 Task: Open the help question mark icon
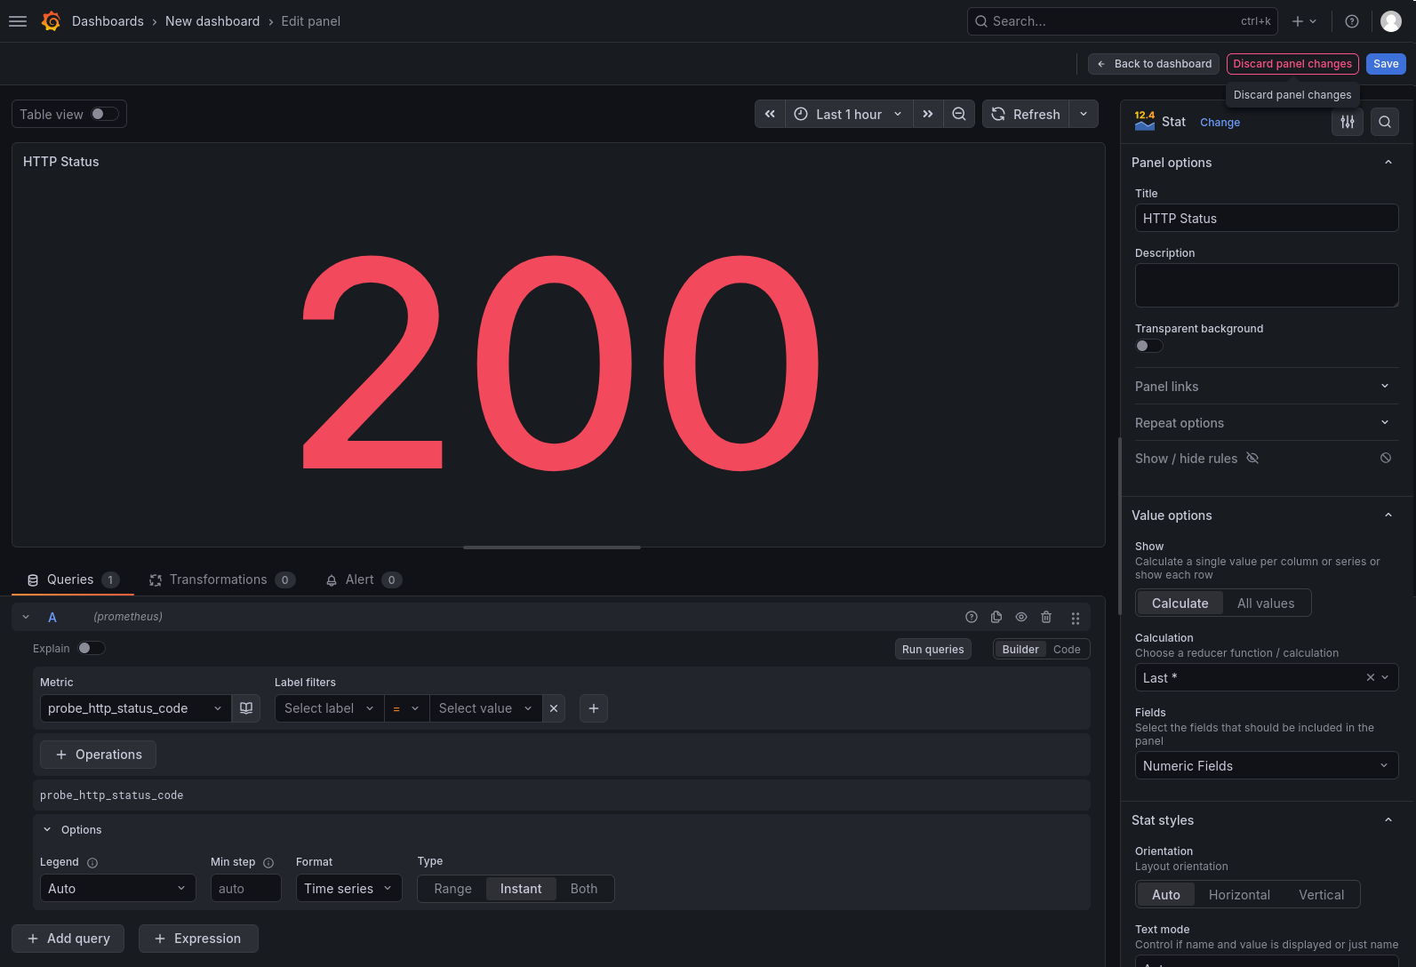coord(1352,21)
